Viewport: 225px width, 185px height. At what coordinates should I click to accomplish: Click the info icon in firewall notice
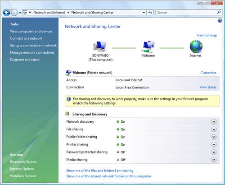[69, 99]
